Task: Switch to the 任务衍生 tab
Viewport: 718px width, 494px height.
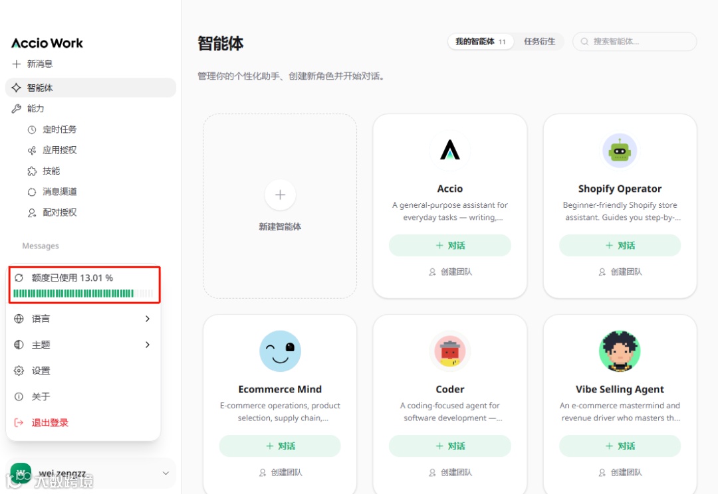Action: pos(539,42)
